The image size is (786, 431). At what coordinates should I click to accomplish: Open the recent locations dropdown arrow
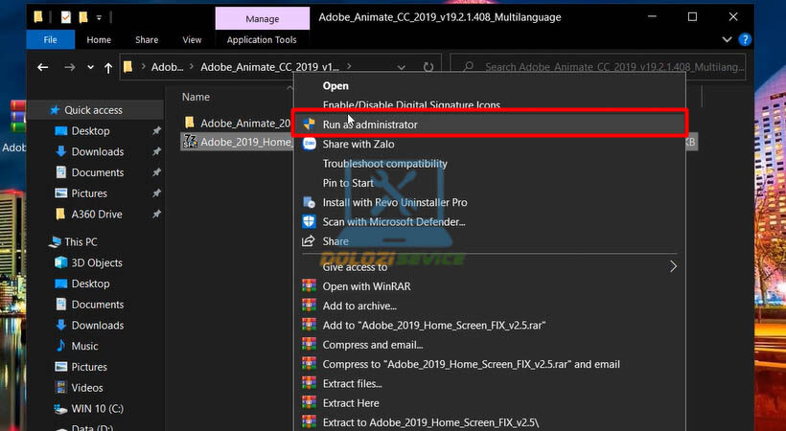(89, 68)
